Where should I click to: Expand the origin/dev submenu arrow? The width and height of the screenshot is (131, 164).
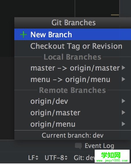123,101
